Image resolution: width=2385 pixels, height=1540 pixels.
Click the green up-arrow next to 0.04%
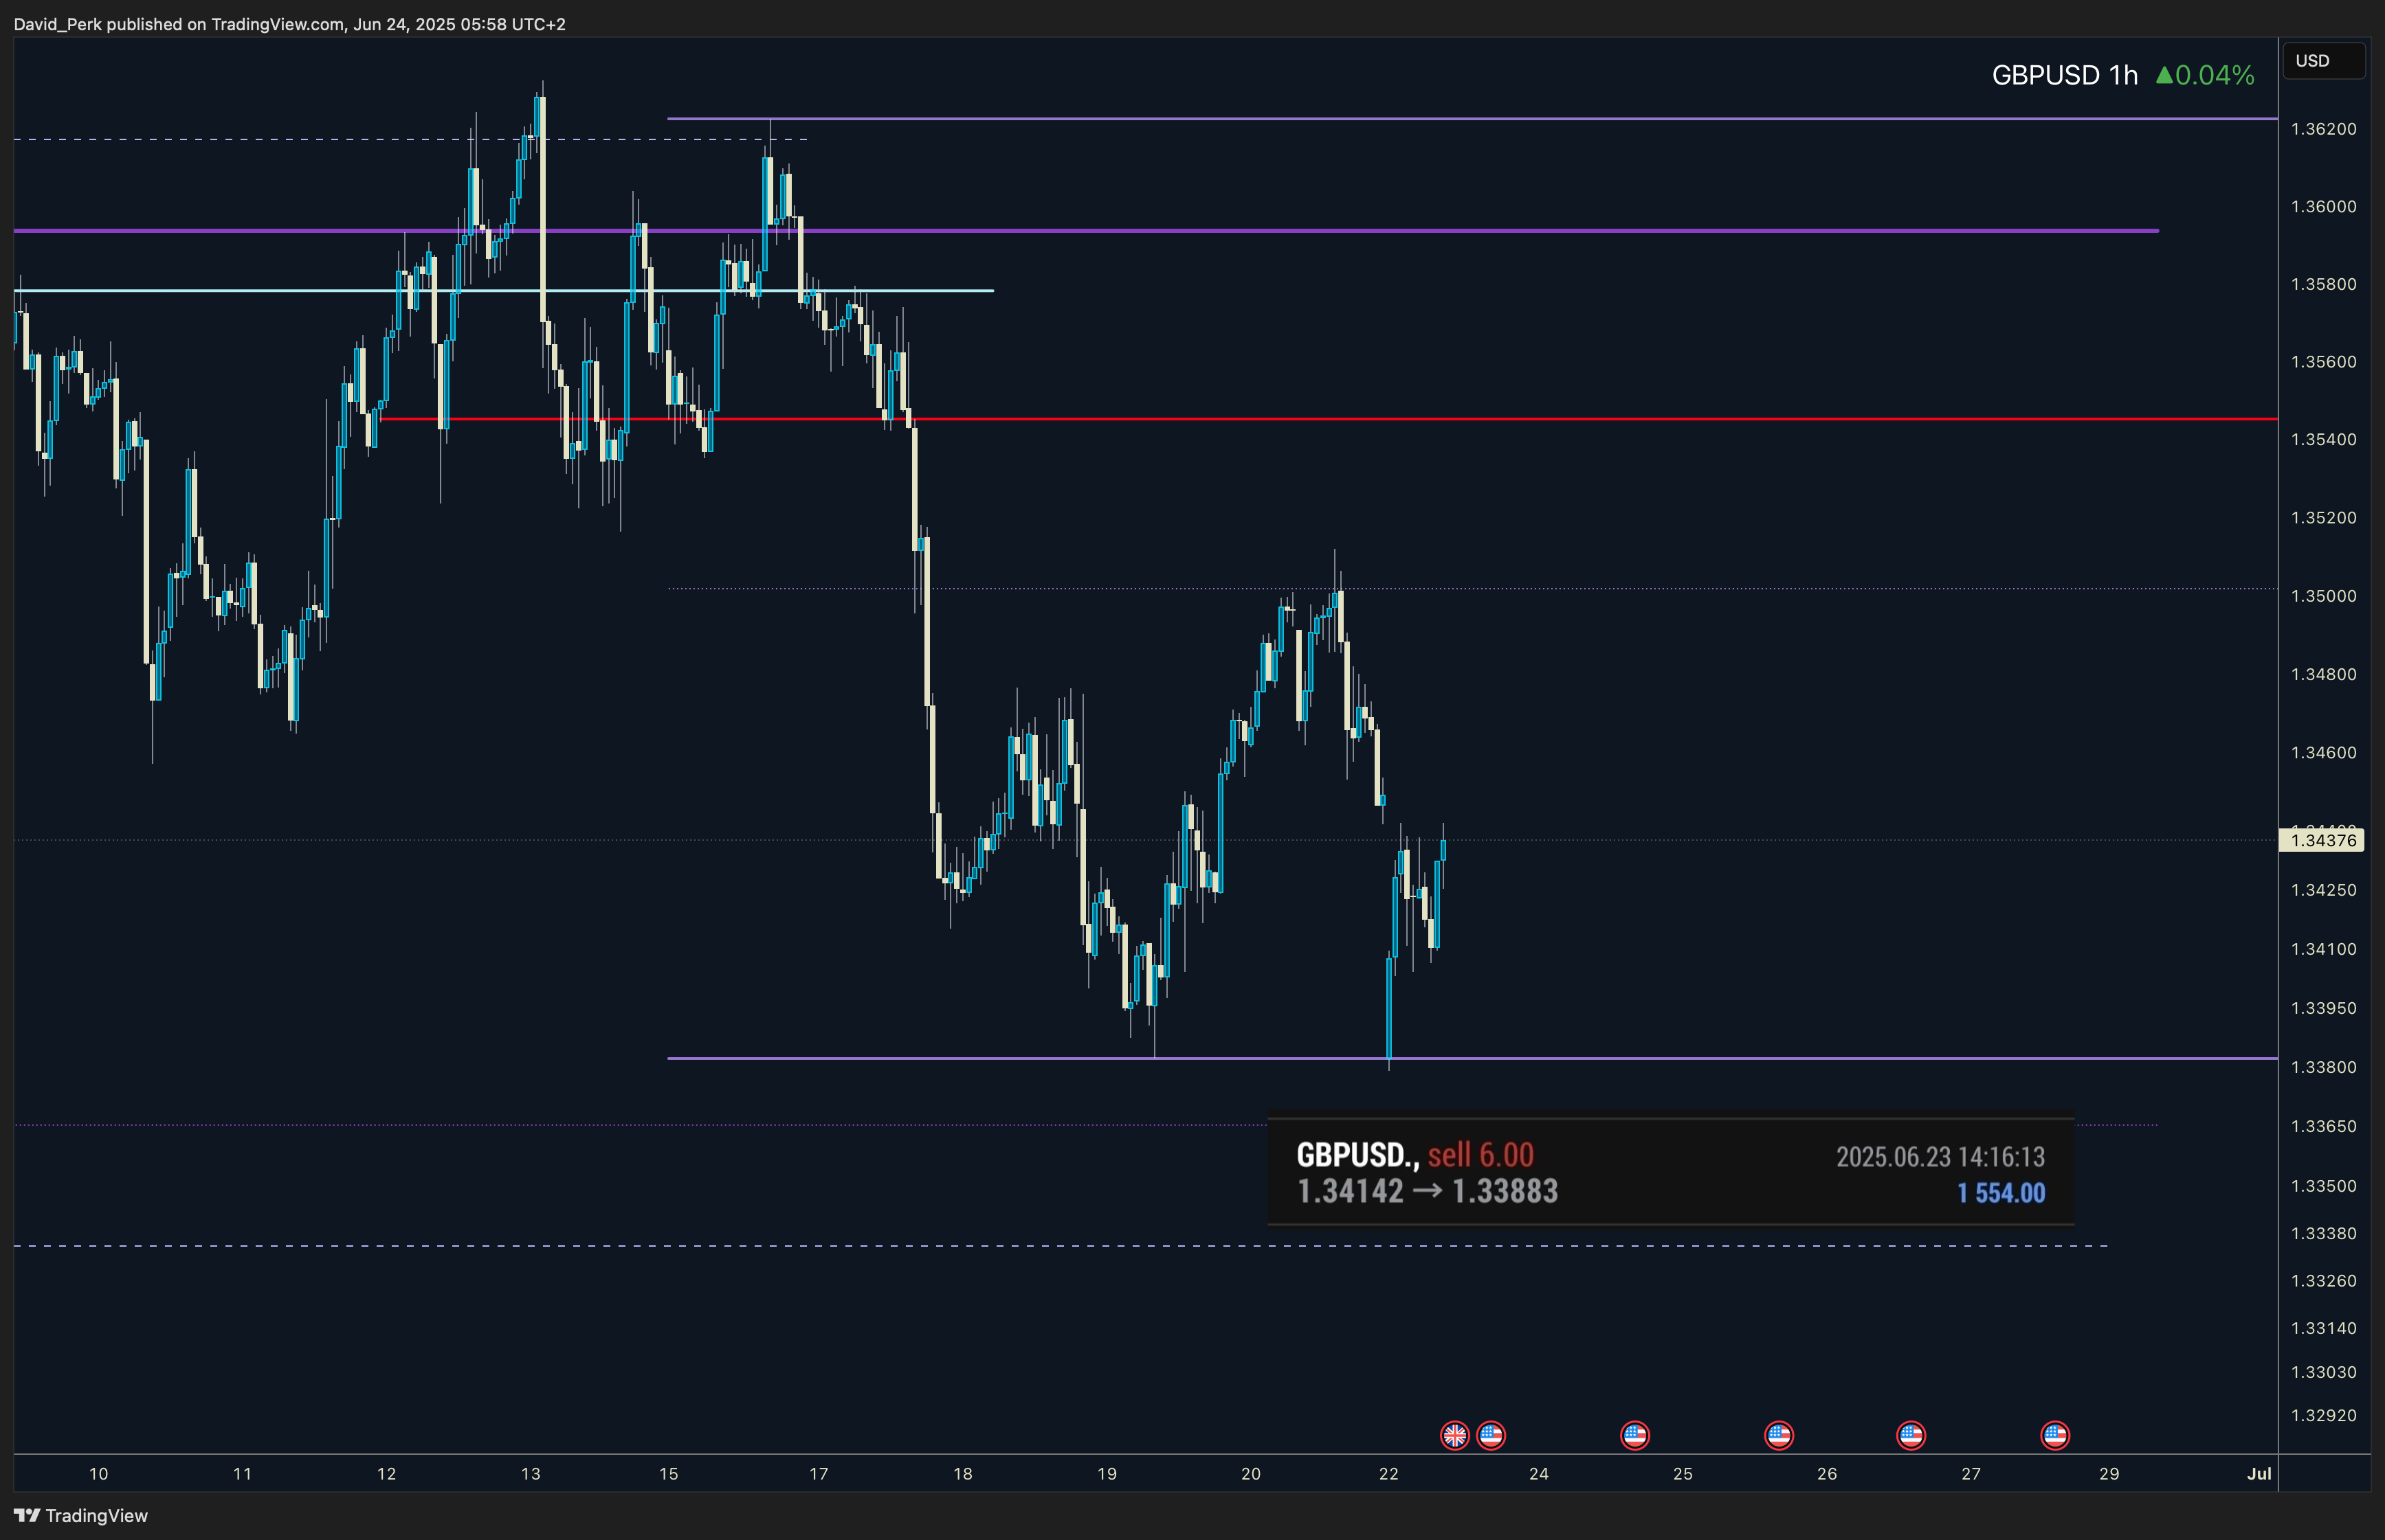(2164, 75)
